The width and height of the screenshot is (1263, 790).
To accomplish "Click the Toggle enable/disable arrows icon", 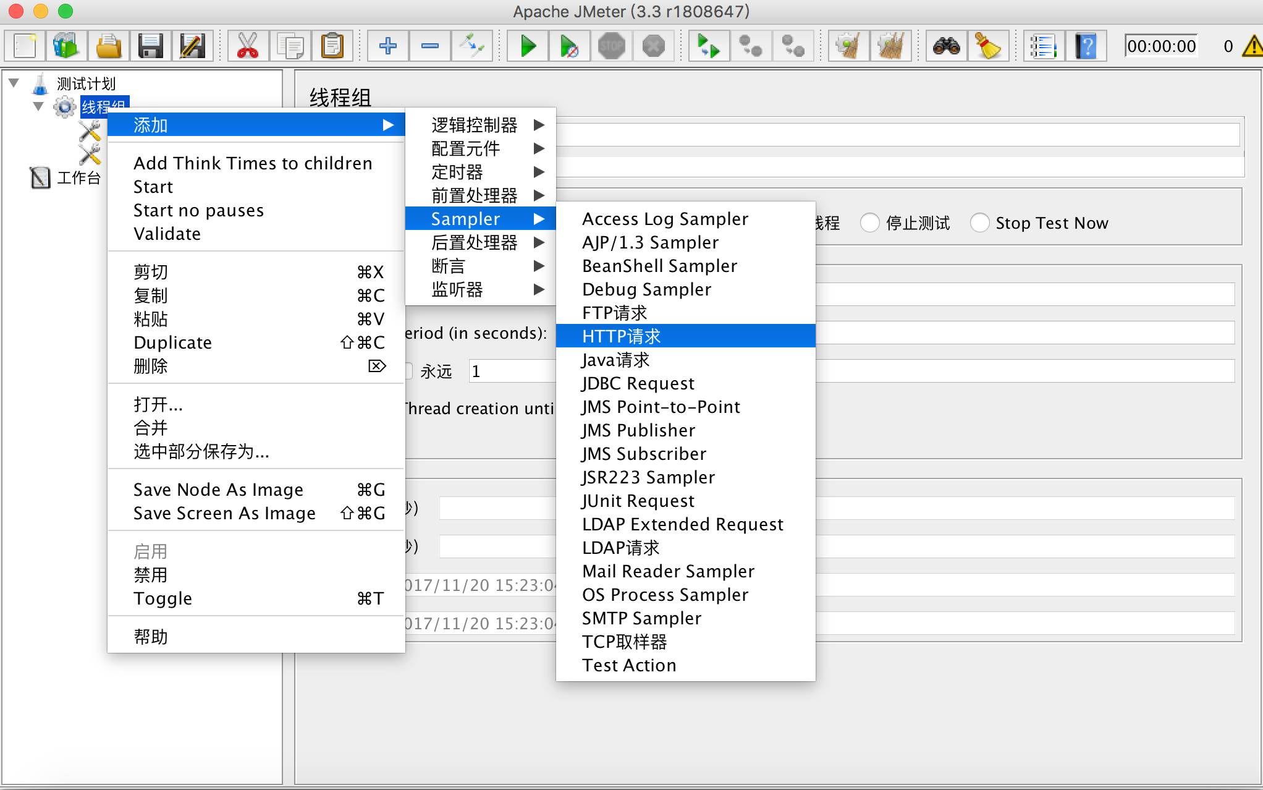I will (x=471, y=46).
